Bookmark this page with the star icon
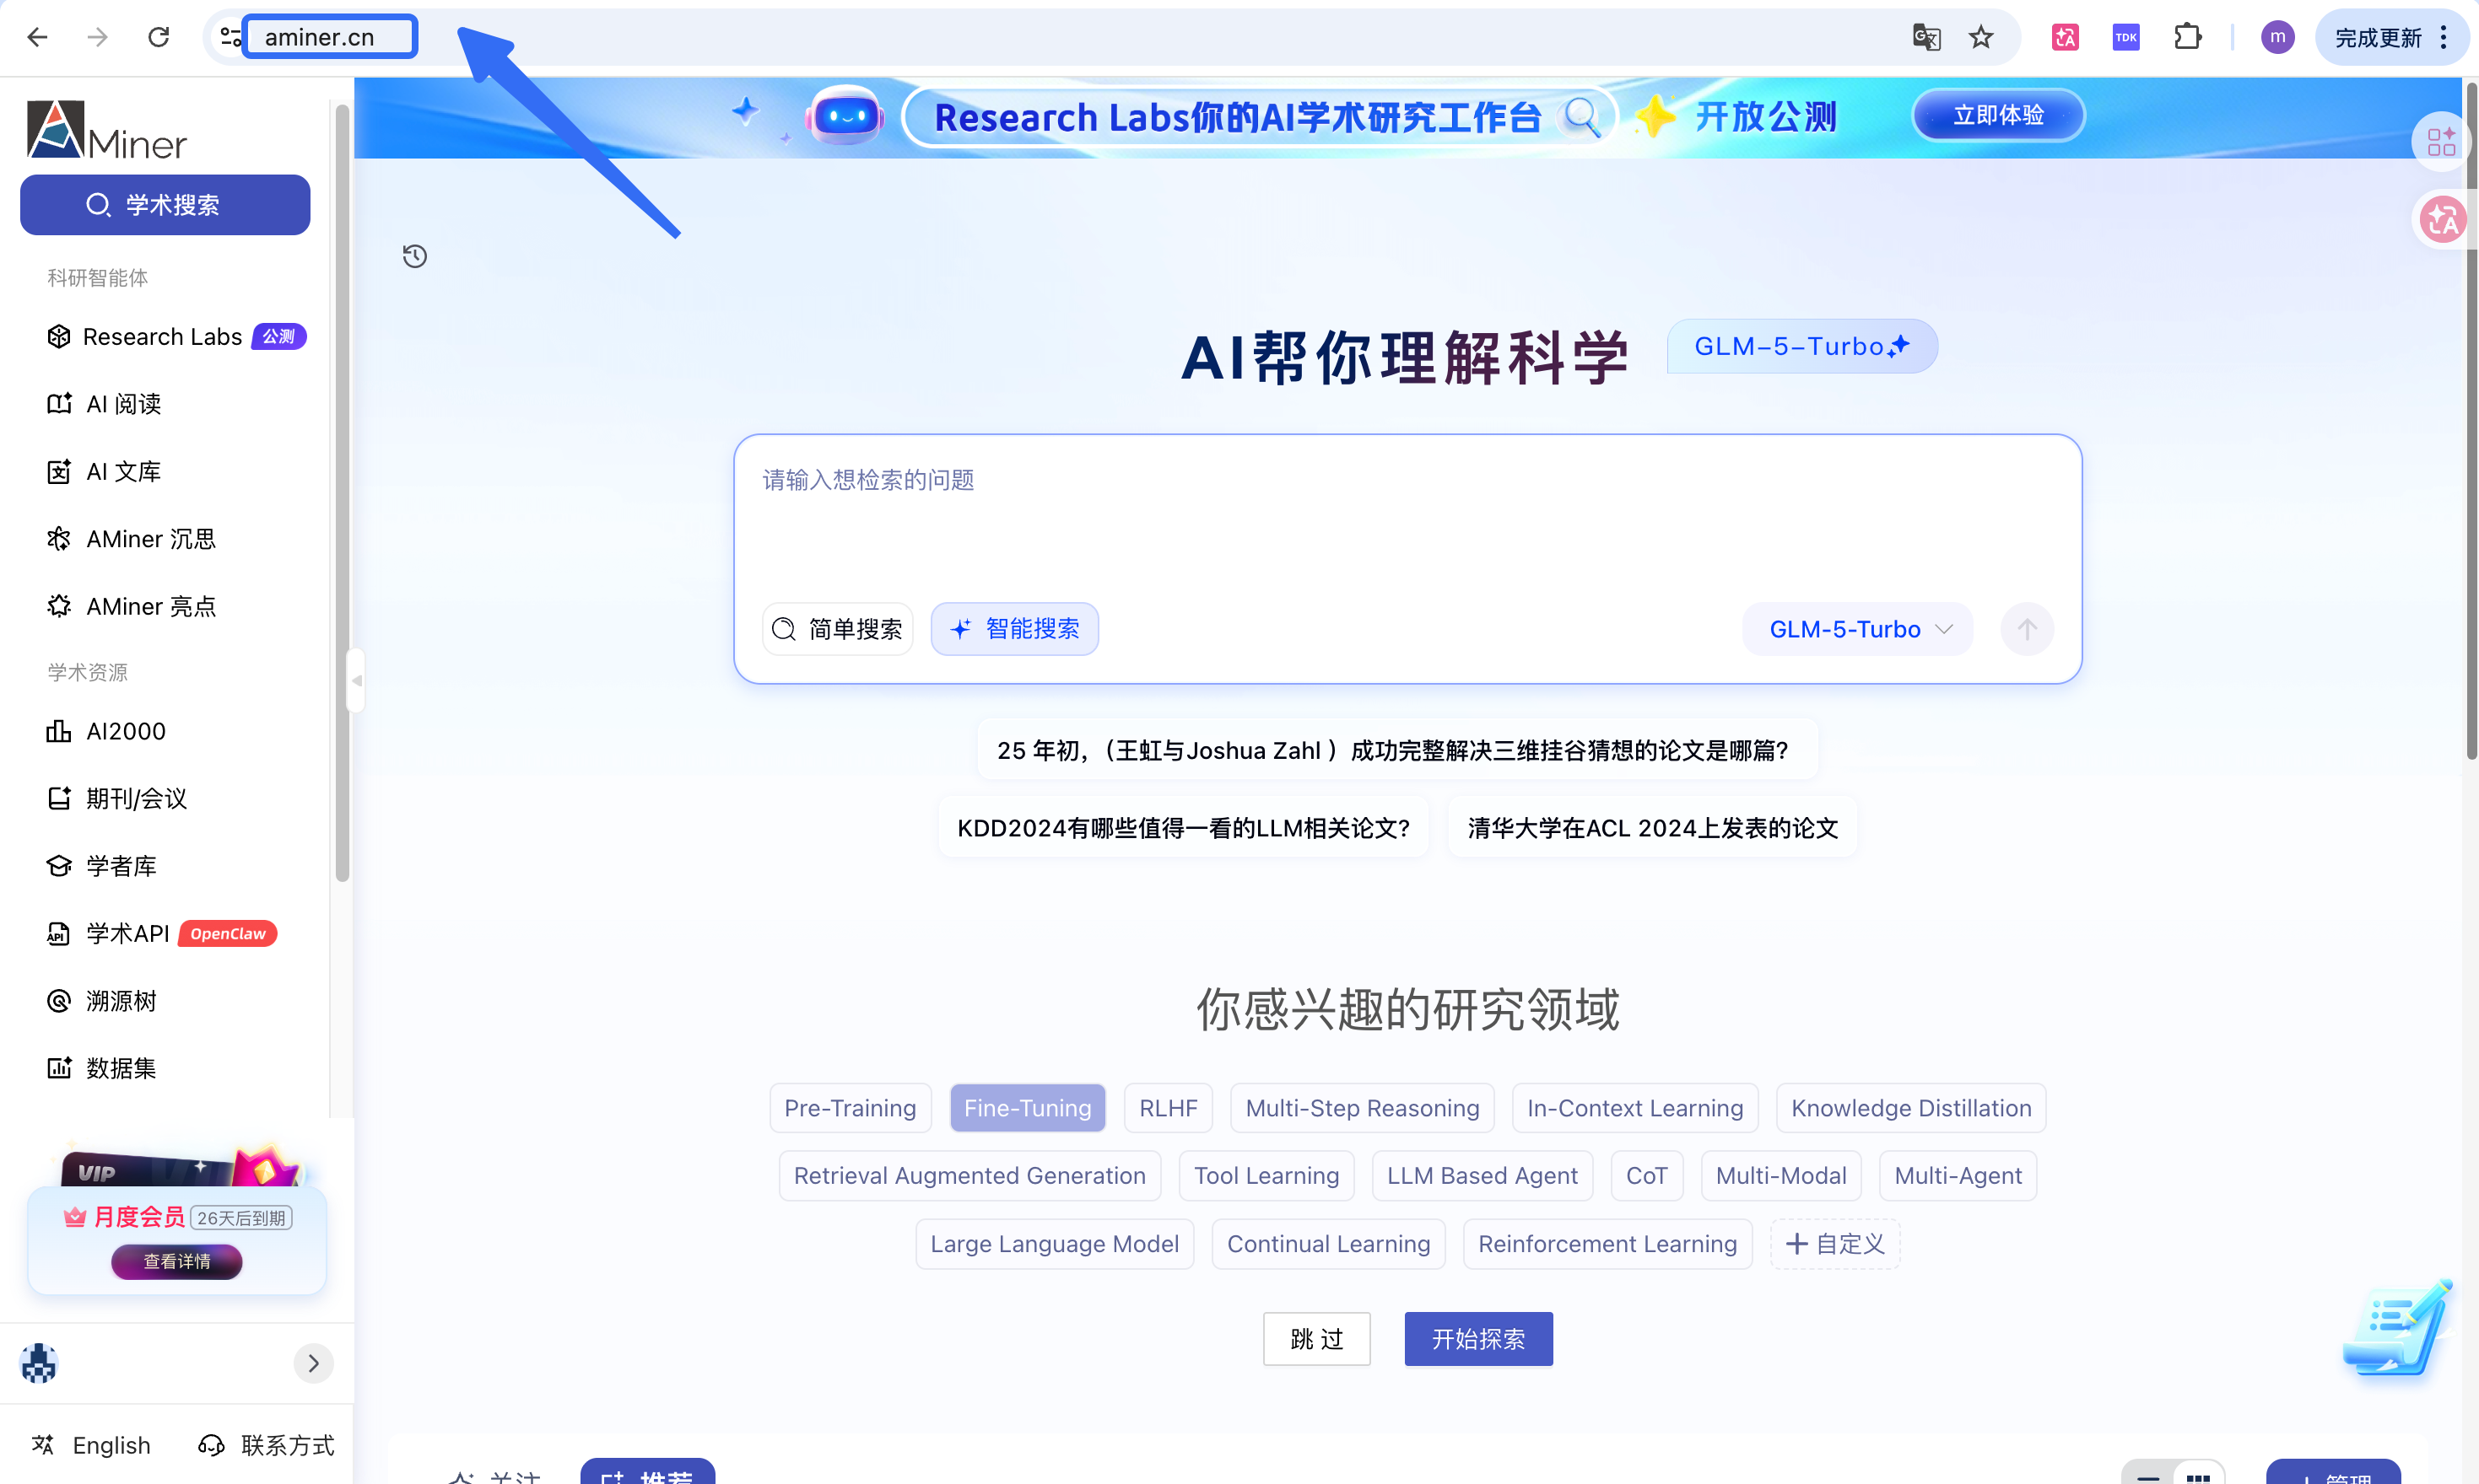The height and width of the screenshot is (1484, 2479). 1981,37
